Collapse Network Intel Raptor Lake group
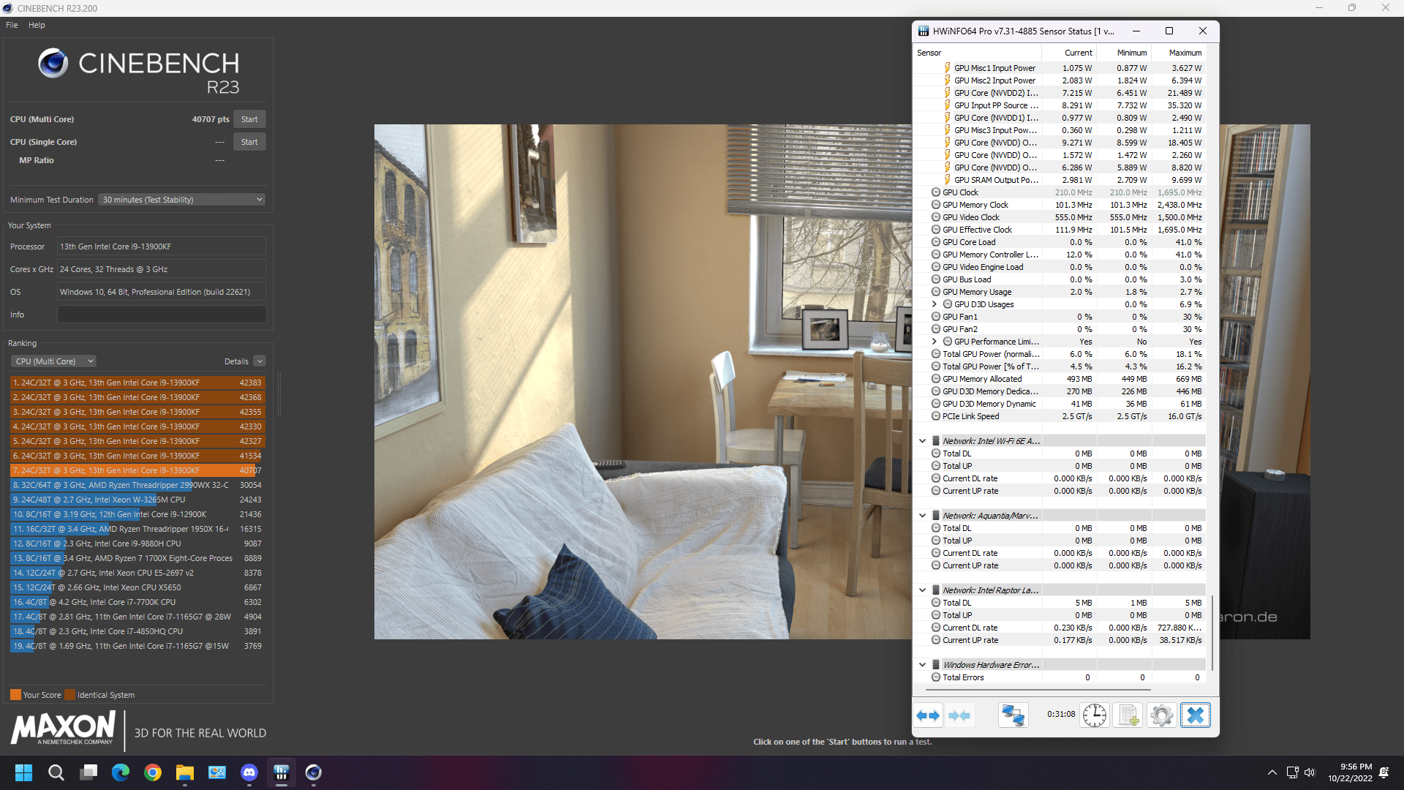Viewport: 1404px width, 790px height. (x=923, y=590)
